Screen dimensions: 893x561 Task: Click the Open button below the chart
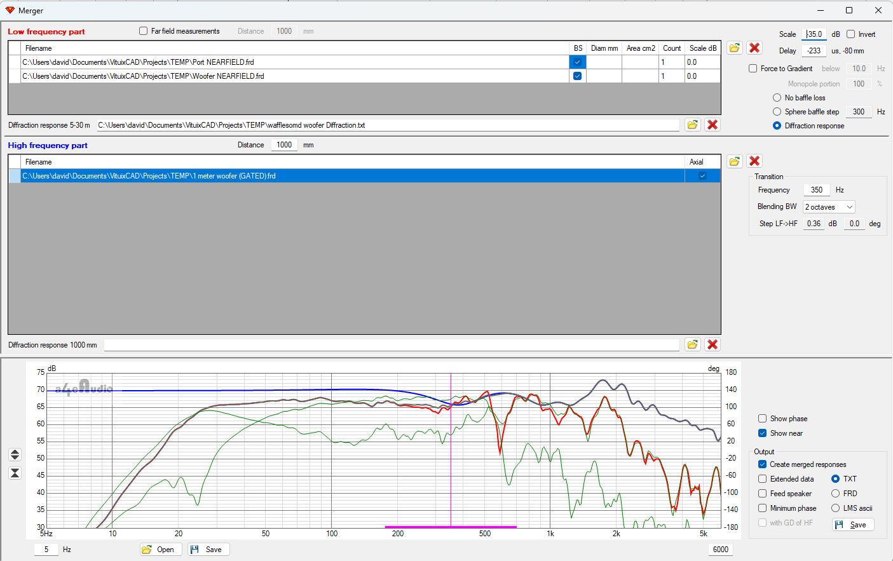[161, 550]
